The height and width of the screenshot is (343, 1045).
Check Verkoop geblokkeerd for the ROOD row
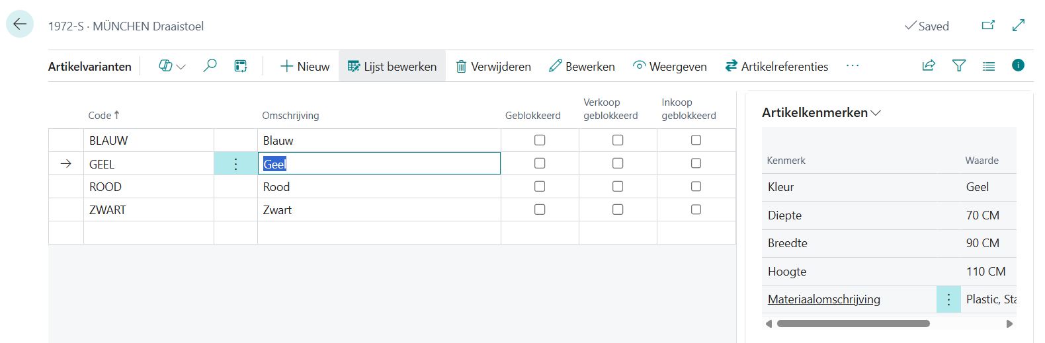[x=618, y=186]
